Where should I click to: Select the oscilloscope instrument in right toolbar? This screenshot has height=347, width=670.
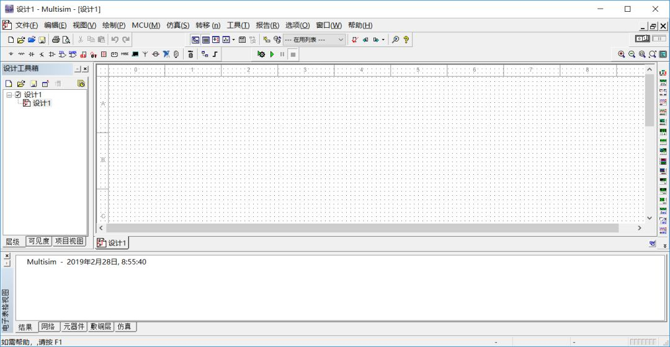click(663, 102)
